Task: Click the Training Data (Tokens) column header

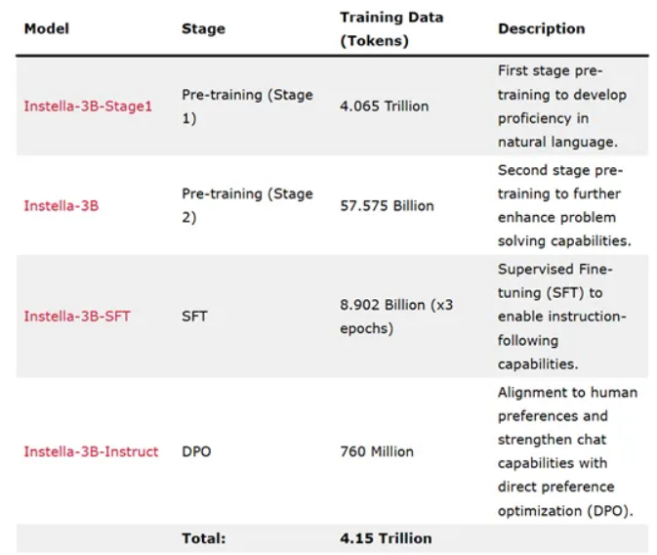Action: click(391, 28)
